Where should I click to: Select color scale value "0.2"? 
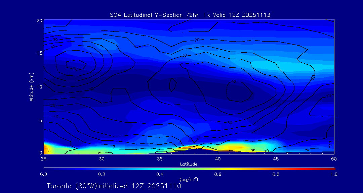point(102,174)
